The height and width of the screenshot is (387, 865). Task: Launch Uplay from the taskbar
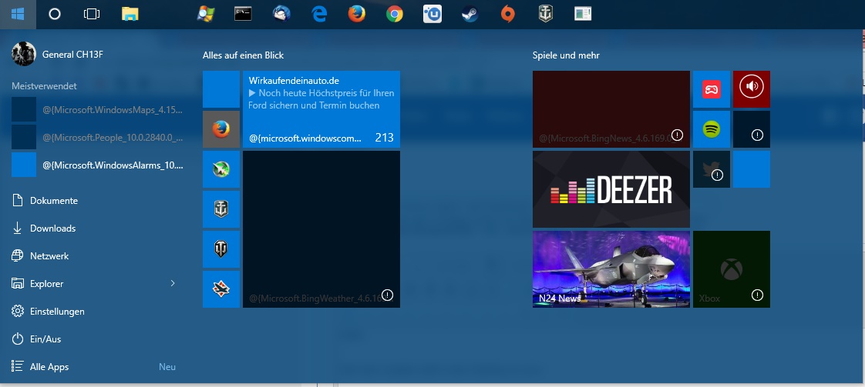coord(432,15)
